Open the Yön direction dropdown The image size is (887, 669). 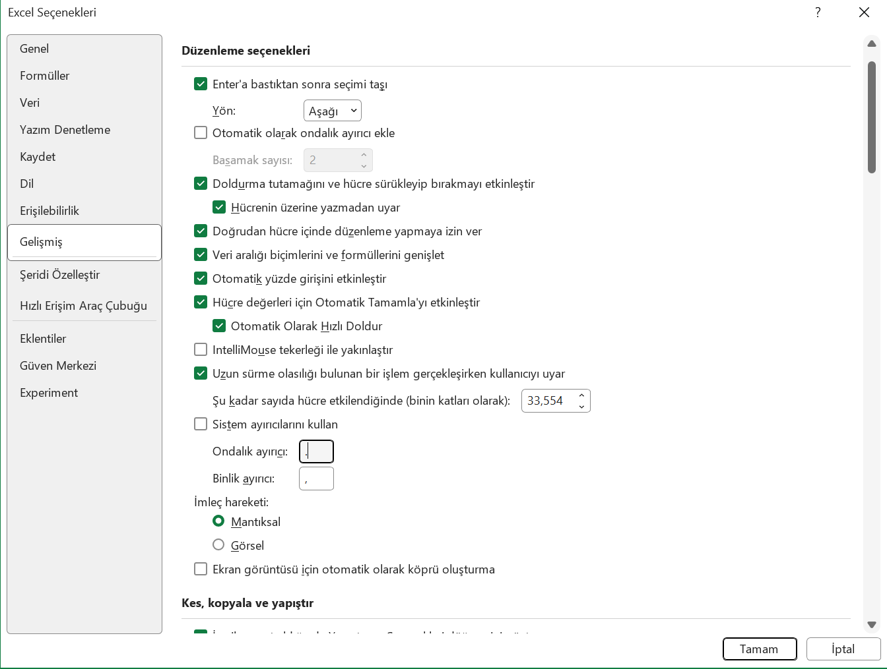(333, 111)
